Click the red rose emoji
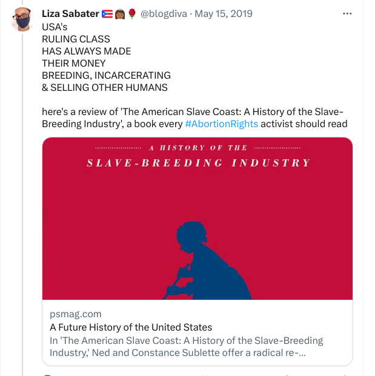375x376 pixels. click(132, 14)
